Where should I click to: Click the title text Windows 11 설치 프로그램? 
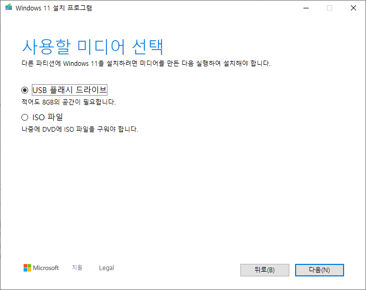pos(54,8)
